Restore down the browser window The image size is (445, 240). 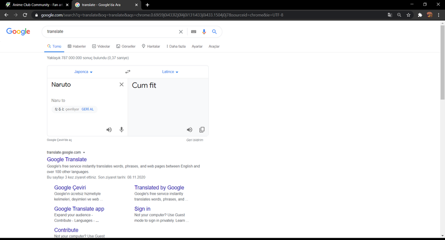pyautogui.click(x=425, y=4)
